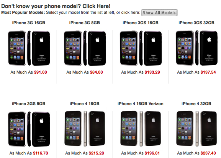Select the iPhone 3G 16GB product image
Image resolution: width=221 pixels, height=158 pixels.
(x=29, y=48)
